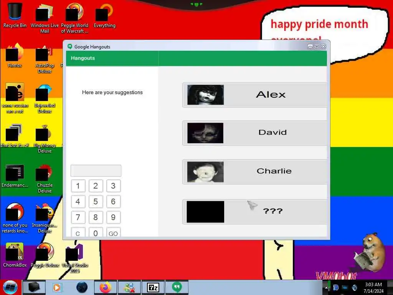Tap dial pad key 6
The image size is (393, 295).
113,201
